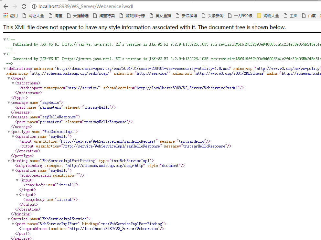This screenshot has width=321, height=240.
Task: Collapse the portType WebServiceImpl node
Action: tap(8, 131)
